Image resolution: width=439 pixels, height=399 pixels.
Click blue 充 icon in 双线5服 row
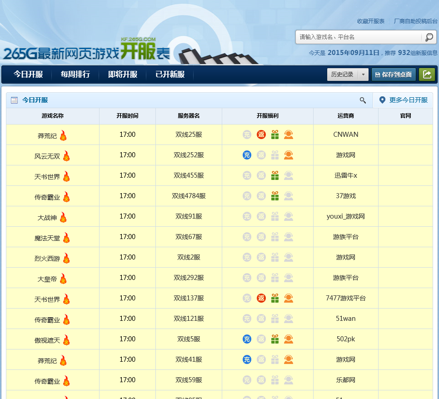point(247,339)
